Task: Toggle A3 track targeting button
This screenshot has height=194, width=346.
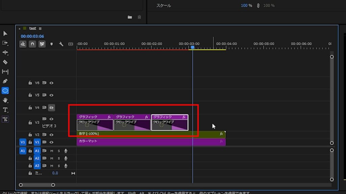Action: tap(37, 166)
